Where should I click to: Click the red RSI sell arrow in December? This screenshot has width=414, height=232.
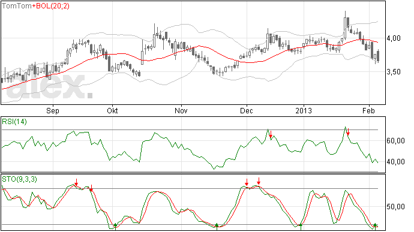click(271, 134)
